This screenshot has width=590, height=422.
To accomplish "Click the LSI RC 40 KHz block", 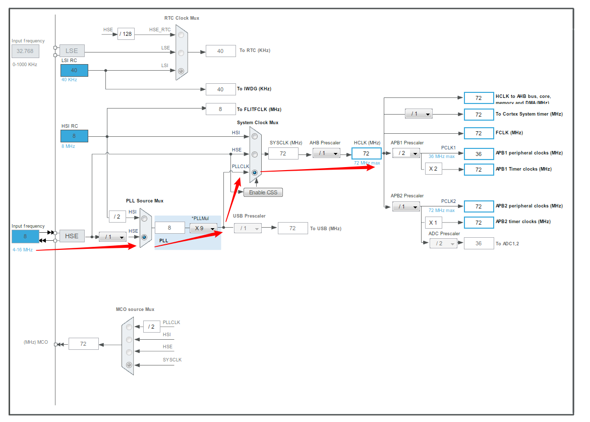I will pyautogui.click(x=74, y=70).
